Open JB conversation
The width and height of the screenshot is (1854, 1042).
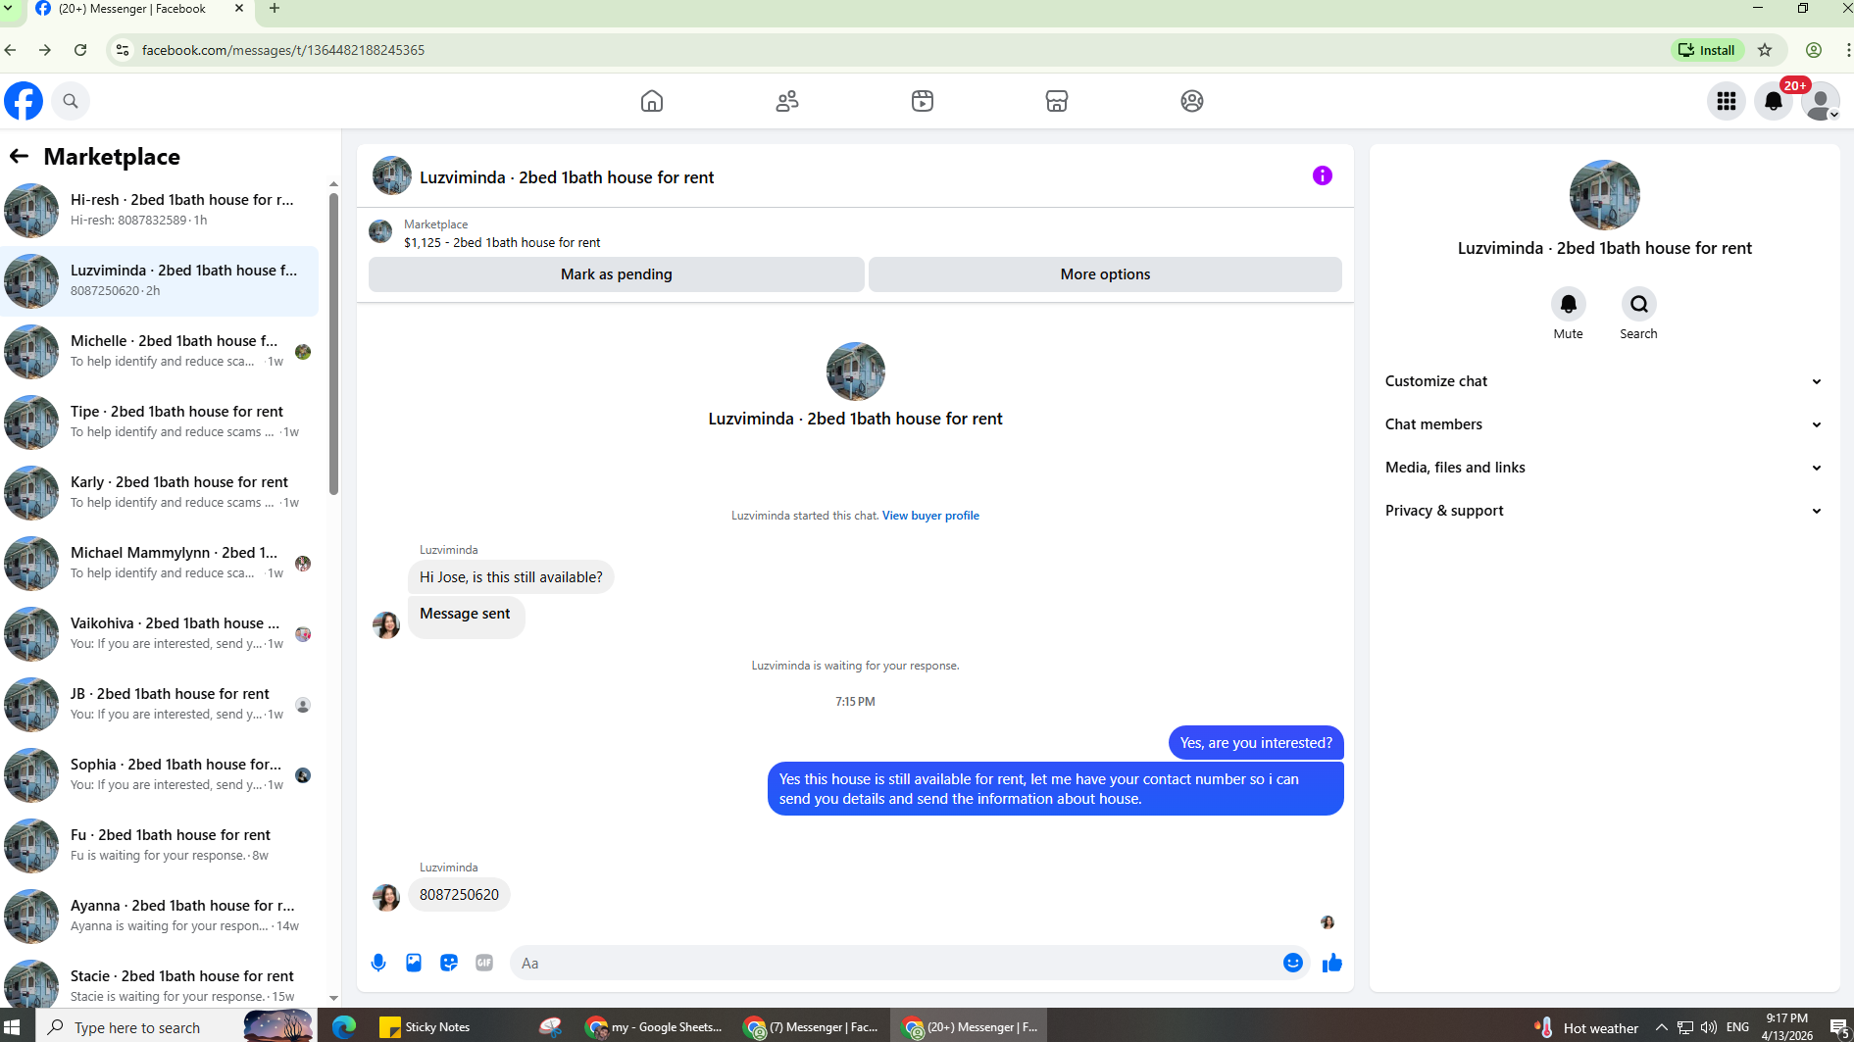tap(160, 705)
